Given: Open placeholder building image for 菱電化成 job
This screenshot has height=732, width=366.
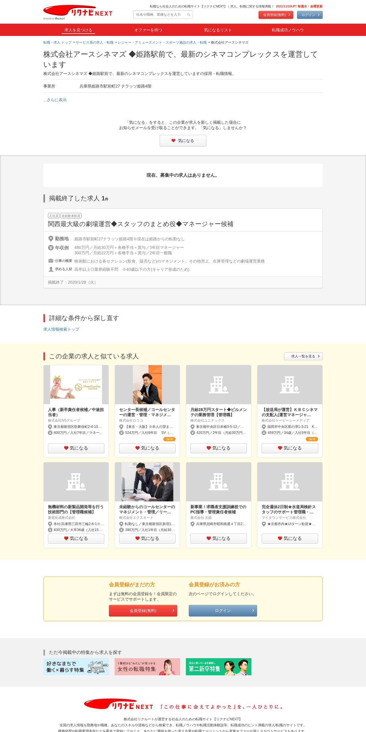Looking at the screenshot, I should [x=76, y=482].
